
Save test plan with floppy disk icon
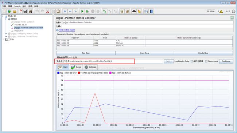tap(25, 11)
